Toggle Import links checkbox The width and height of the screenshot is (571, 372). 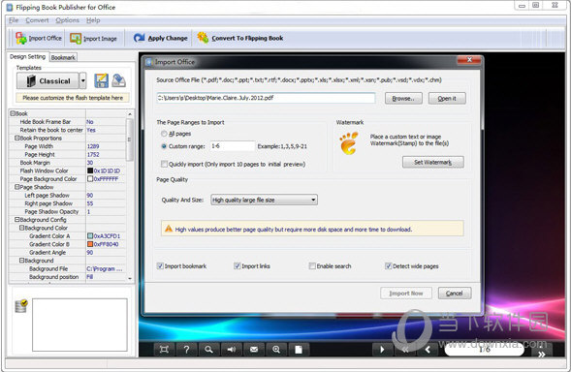[238, 266]
